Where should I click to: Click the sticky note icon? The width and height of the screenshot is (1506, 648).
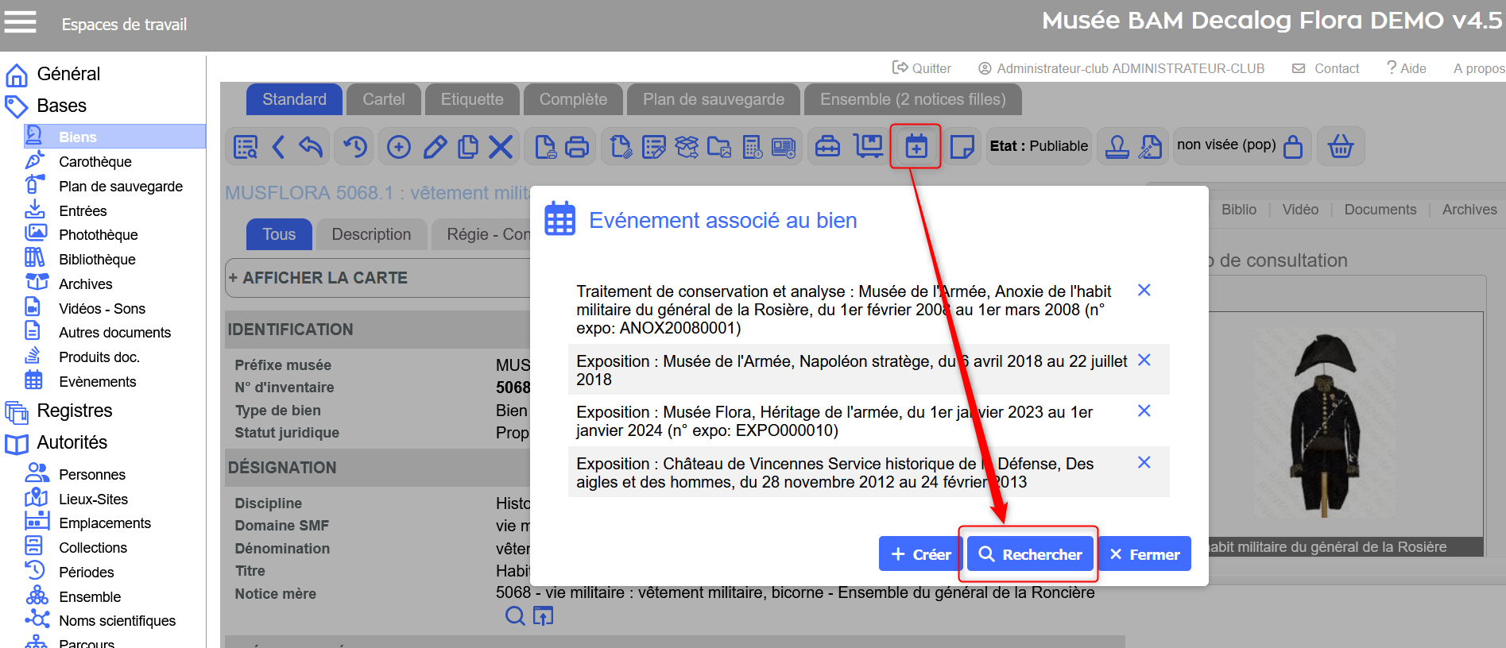(x=962, y=147)
